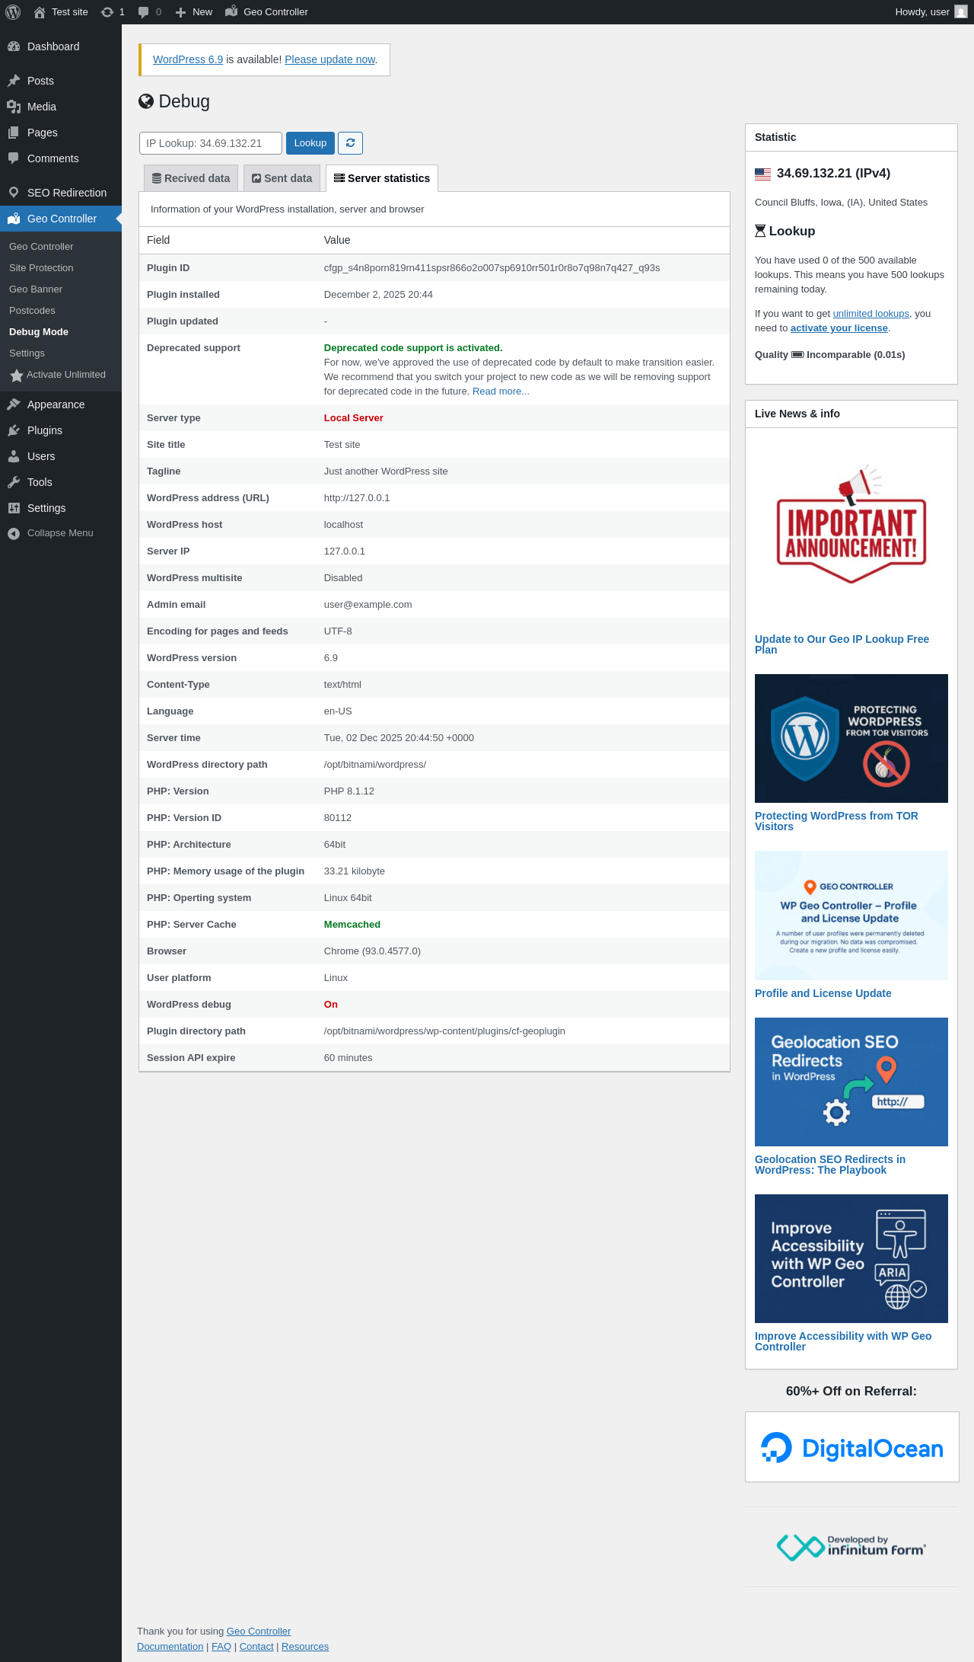Click the Infinitum Form developer logo
Viewport: 974px width, 1662px height.
pos(851,1547)
